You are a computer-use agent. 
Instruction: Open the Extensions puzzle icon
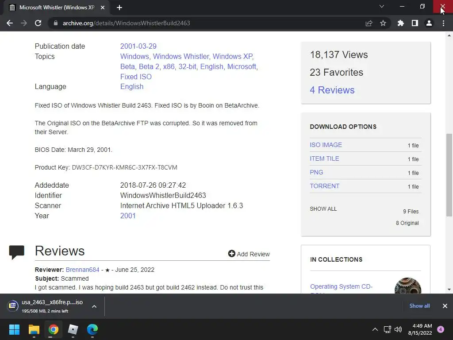(401, 23)
